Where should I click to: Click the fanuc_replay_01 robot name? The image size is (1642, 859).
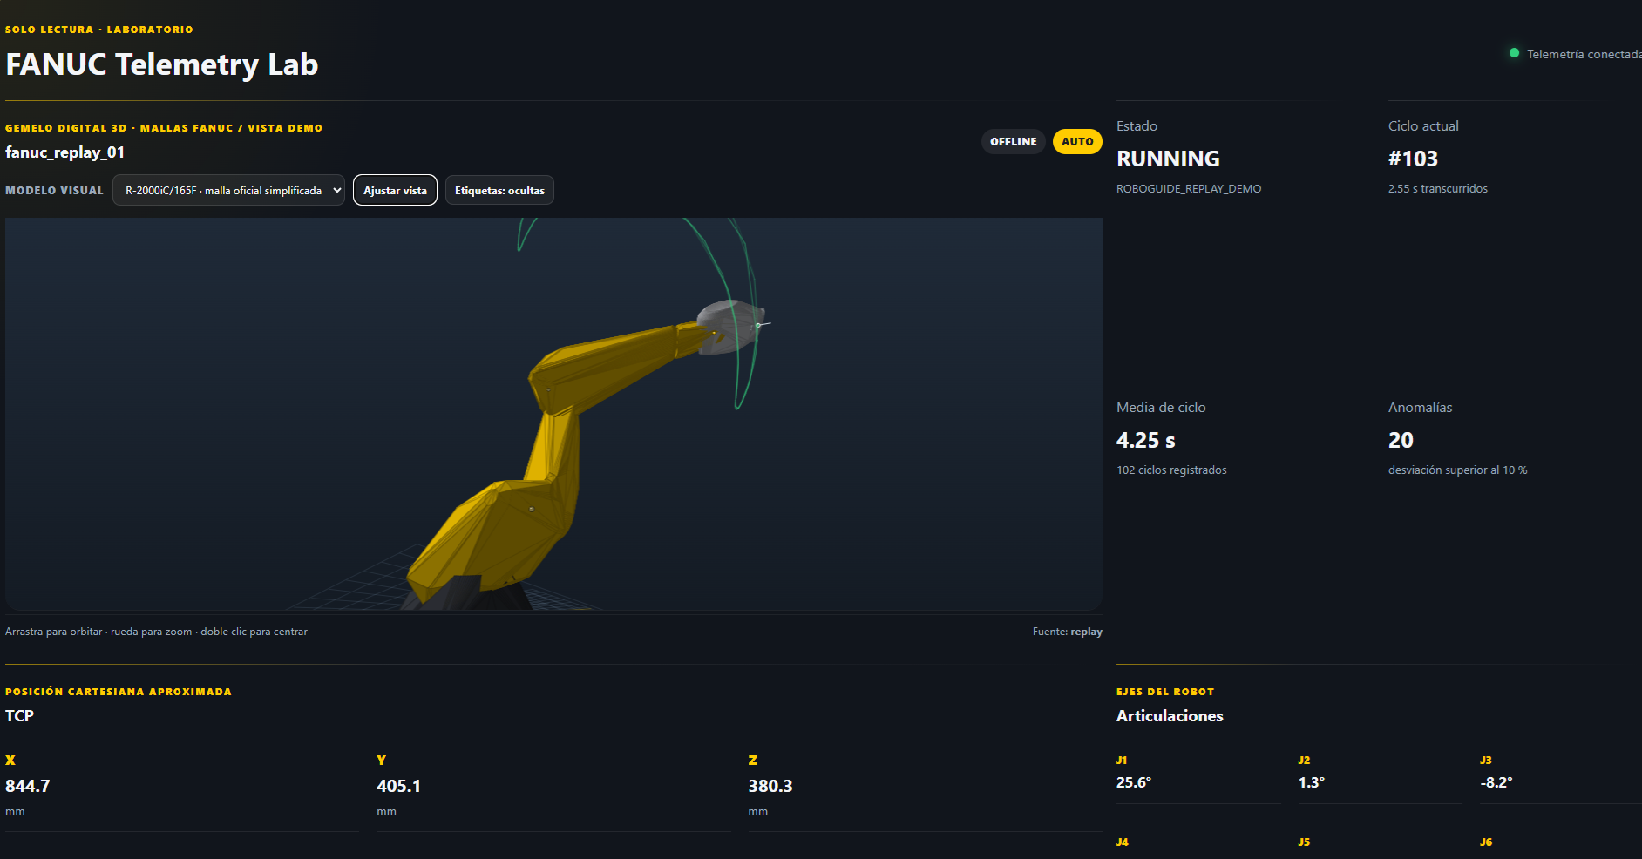point(65,152)
